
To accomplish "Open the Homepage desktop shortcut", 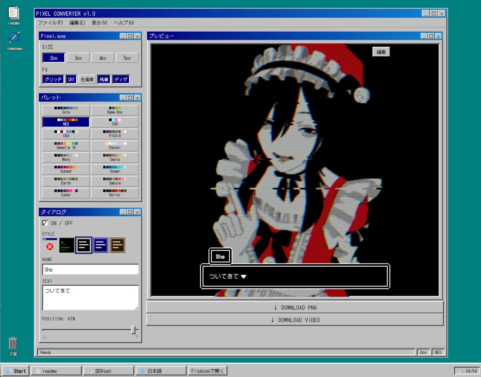I will point(14,41).
